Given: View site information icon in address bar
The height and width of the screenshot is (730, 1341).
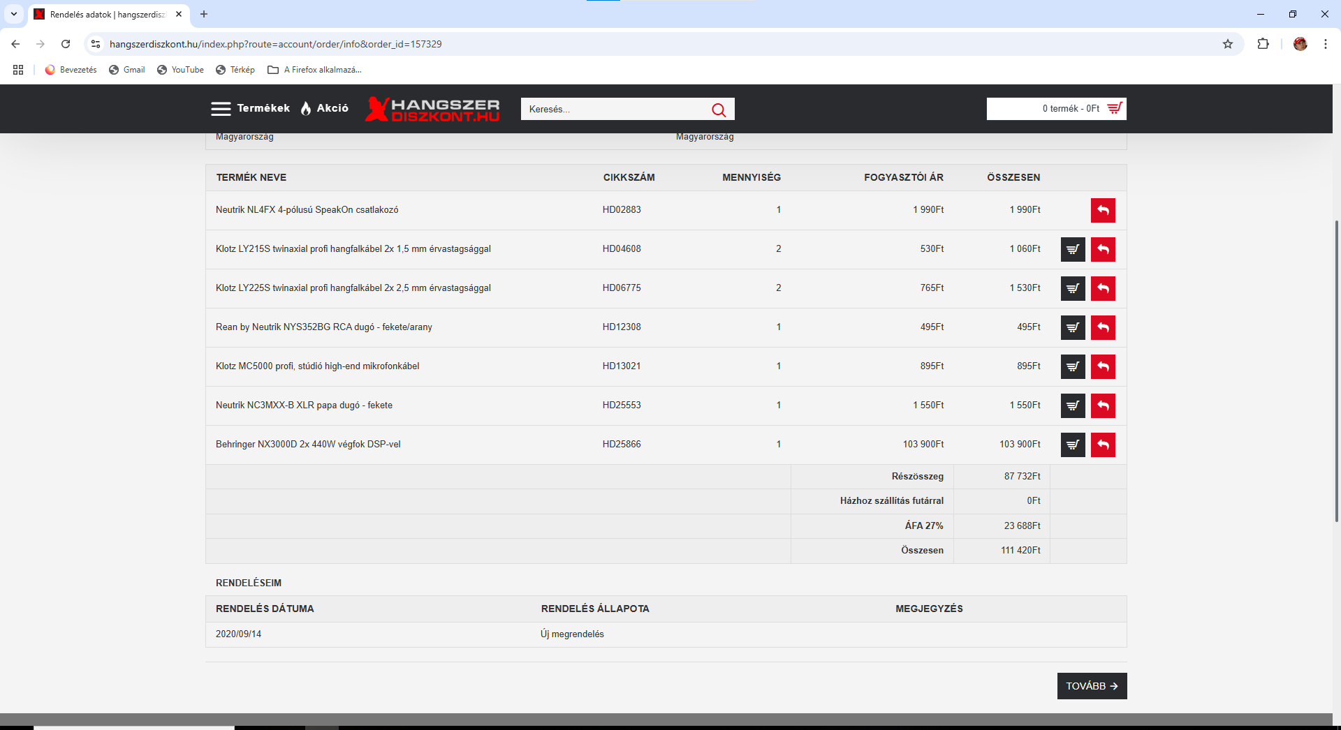Looking at the screenshot, I should pyautogui.click(x=96, y=44).
